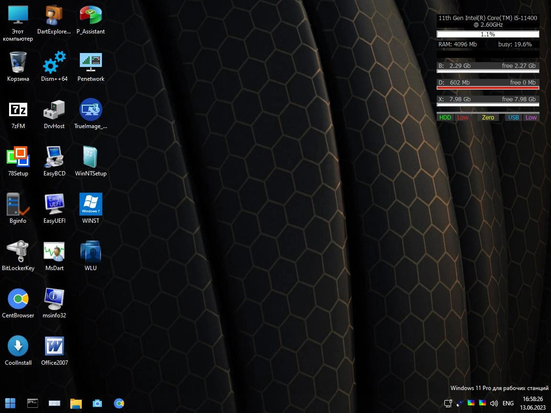Click the USB label in widget

tap(513, 117)
